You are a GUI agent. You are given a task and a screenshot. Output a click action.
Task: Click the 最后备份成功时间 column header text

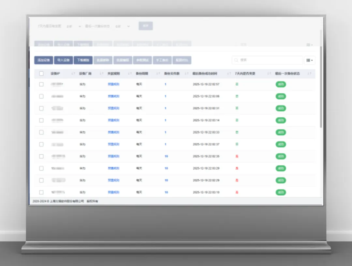pos(205,74)
